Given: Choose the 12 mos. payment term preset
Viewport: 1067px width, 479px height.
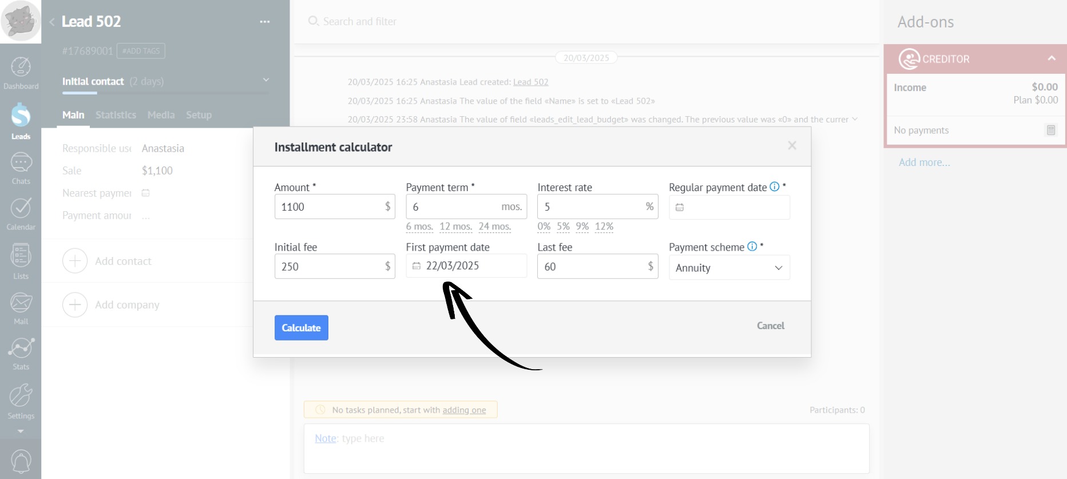Looking at the screenshot, I should click(455, 227).
